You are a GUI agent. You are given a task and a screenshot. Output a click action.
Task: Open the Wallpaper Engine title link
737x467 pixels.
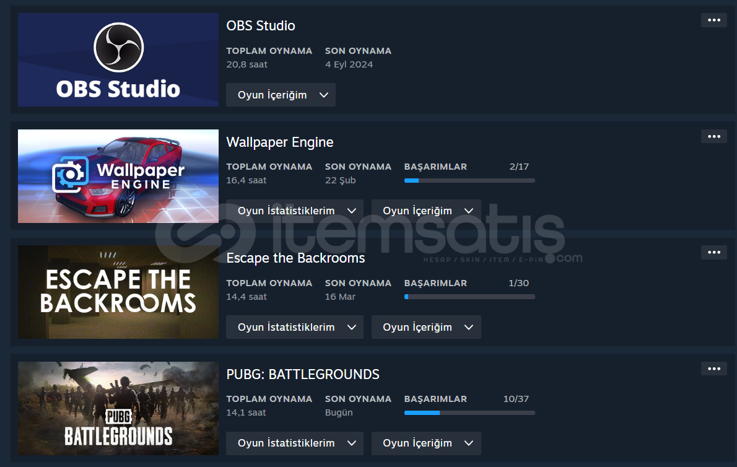click(280, 142)
